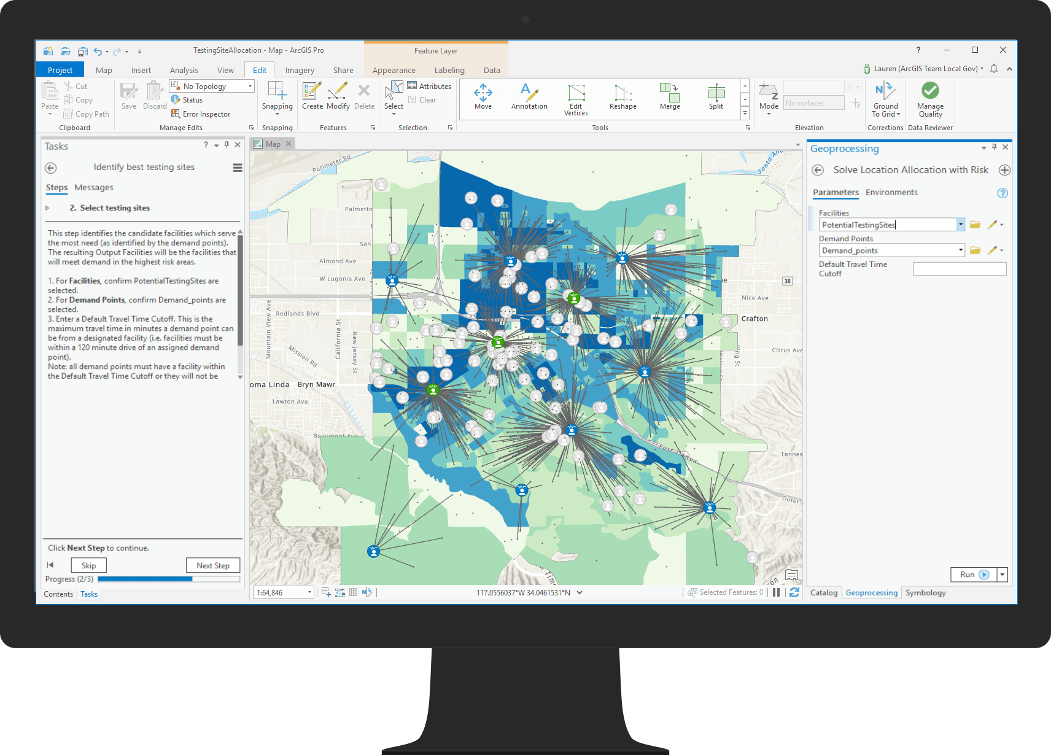Image resolution: width=1051 pixels, height=755 pixels.
Task: Expand the Facilities layer dropdown
Action: (961, 225)
